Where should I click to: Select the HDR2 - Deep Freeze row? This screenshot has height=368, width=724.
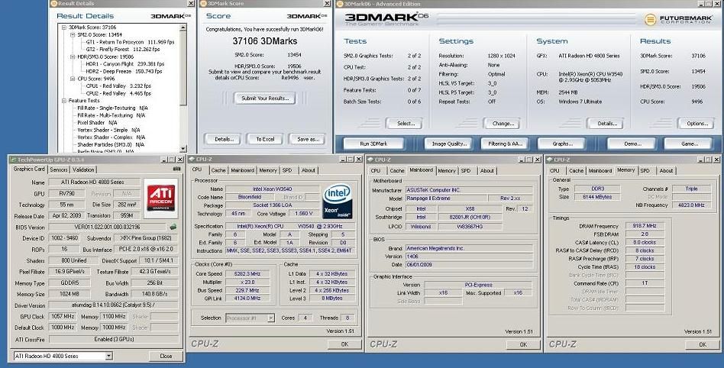coord(124,72)
